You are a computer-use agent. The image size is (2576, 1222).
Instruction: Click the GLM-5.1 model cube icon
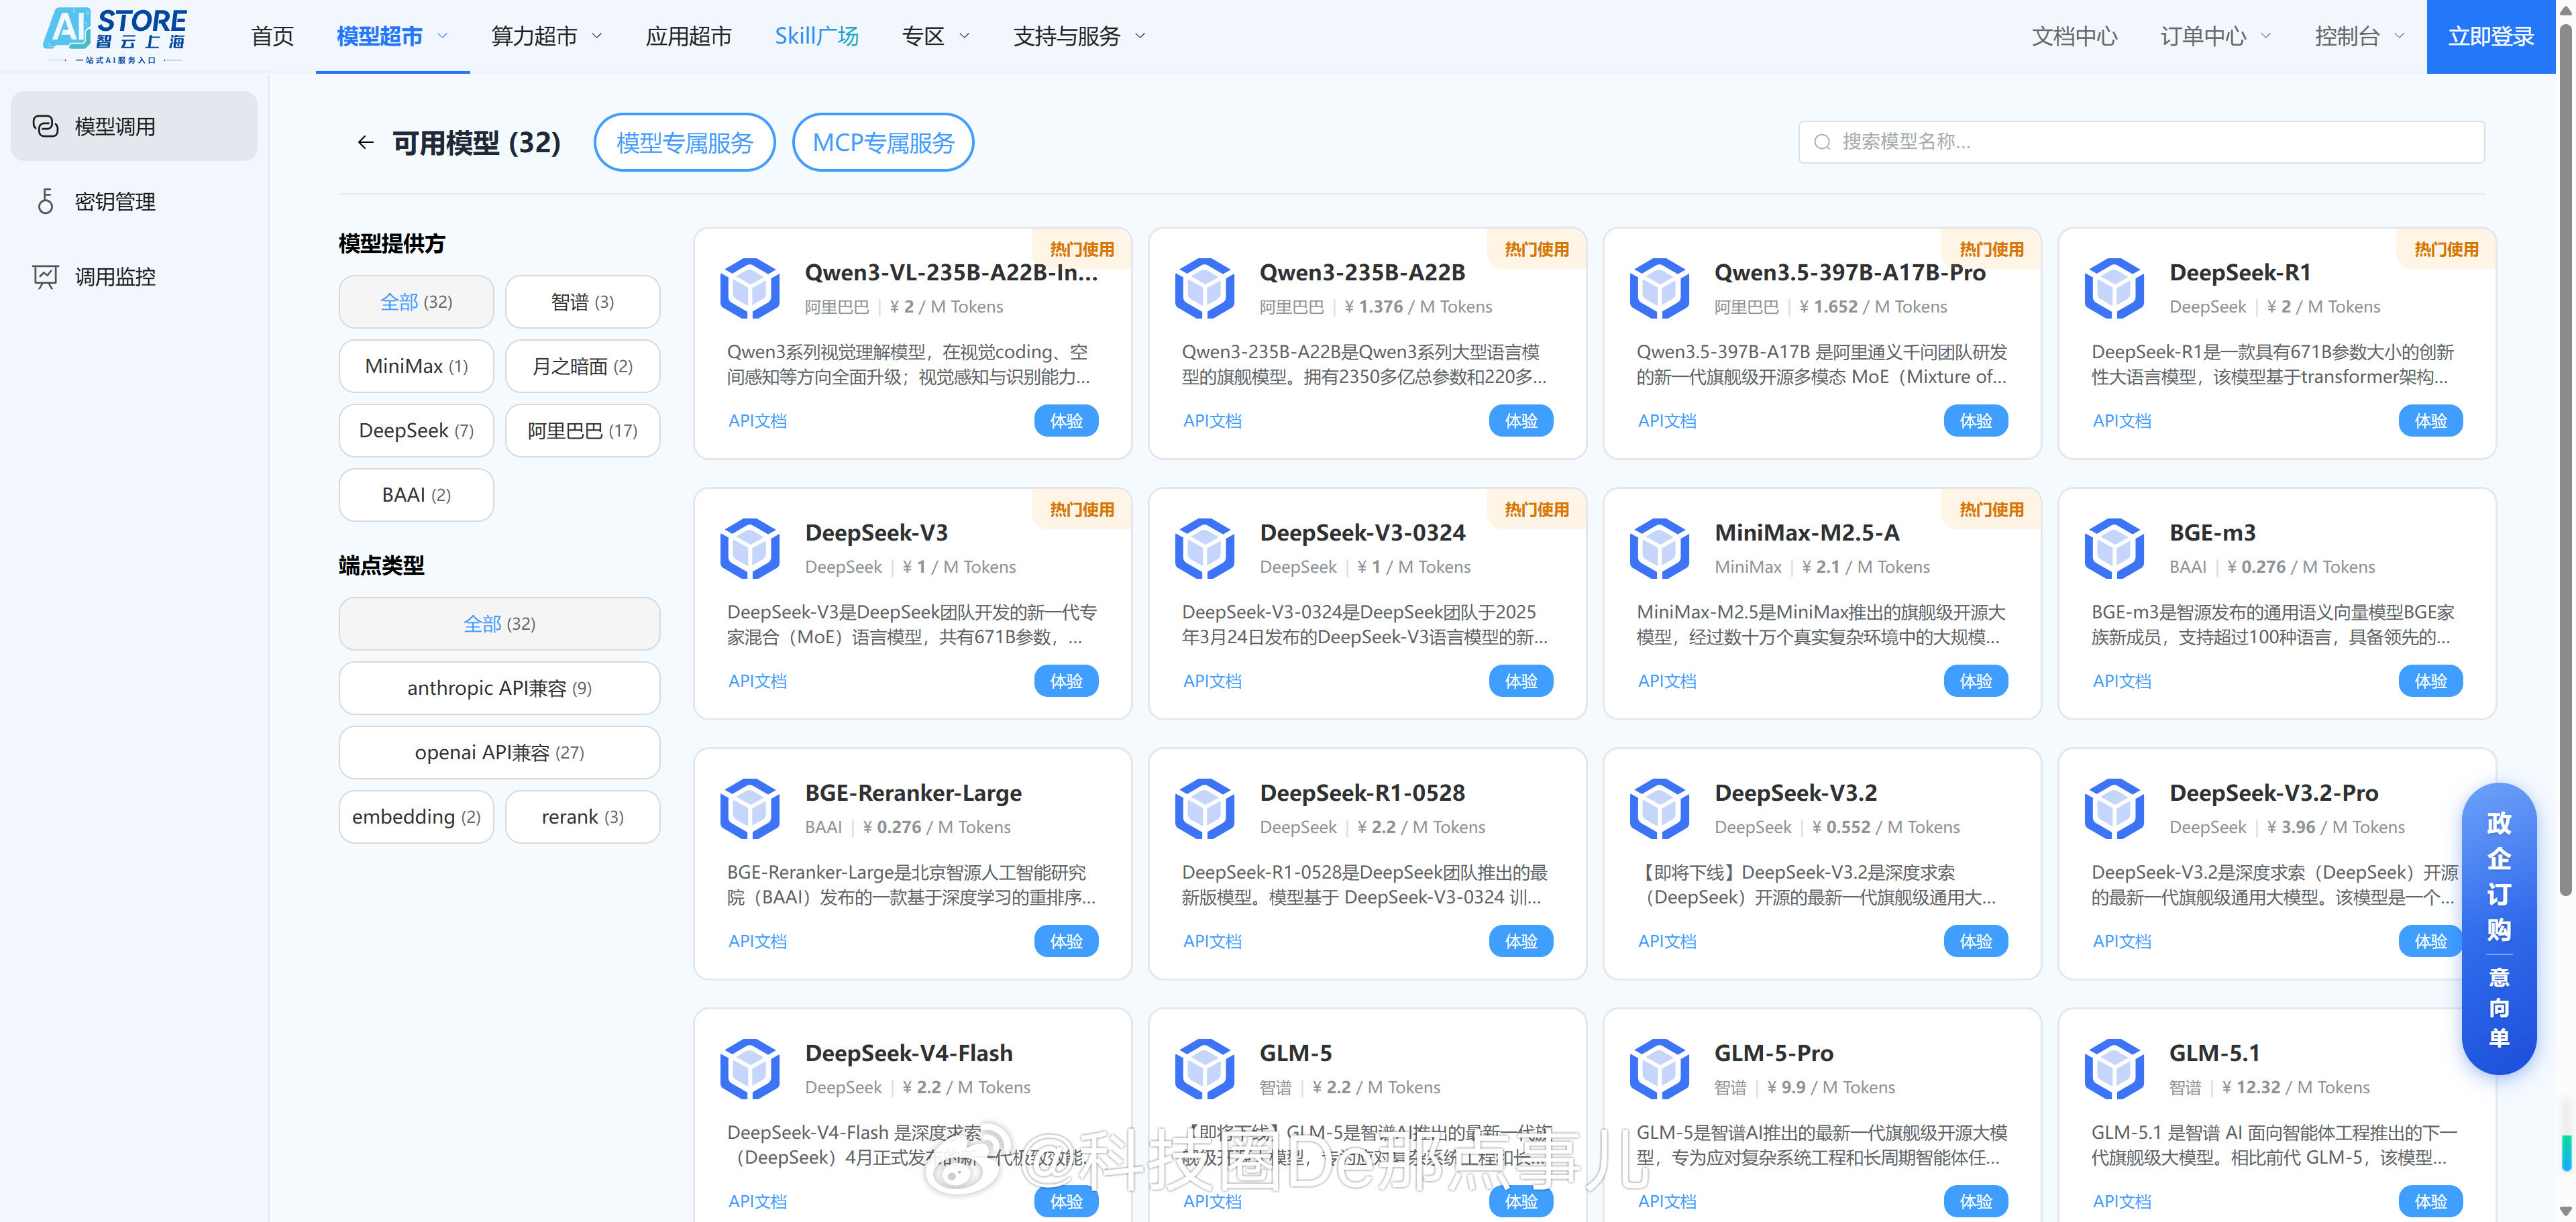[x=2115, y=1068]
